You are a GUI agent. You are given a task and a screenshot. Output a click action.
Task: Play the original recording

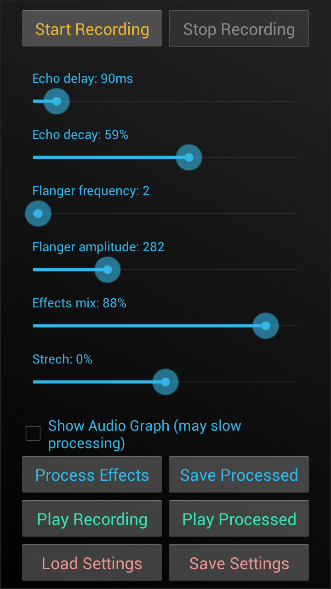click(92, 519)
